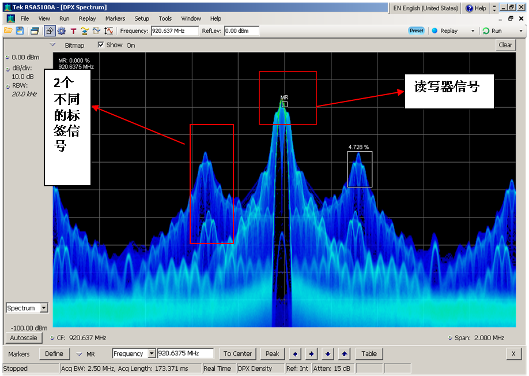The image size is (529, 376).
Task: Expand the Bitmap trace selector arrow
Action: pos(52,44)
